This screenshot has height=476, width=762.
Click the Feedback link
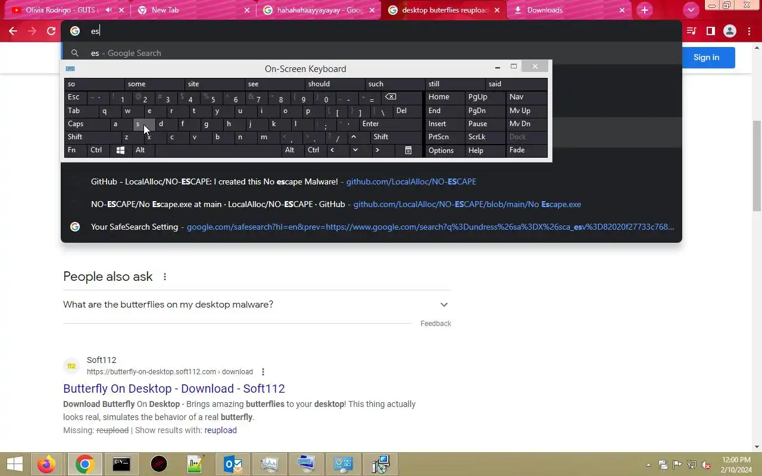point(436,324)
